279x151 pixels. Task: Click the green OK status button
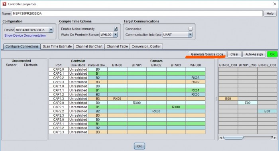click(x=272, y=54)
